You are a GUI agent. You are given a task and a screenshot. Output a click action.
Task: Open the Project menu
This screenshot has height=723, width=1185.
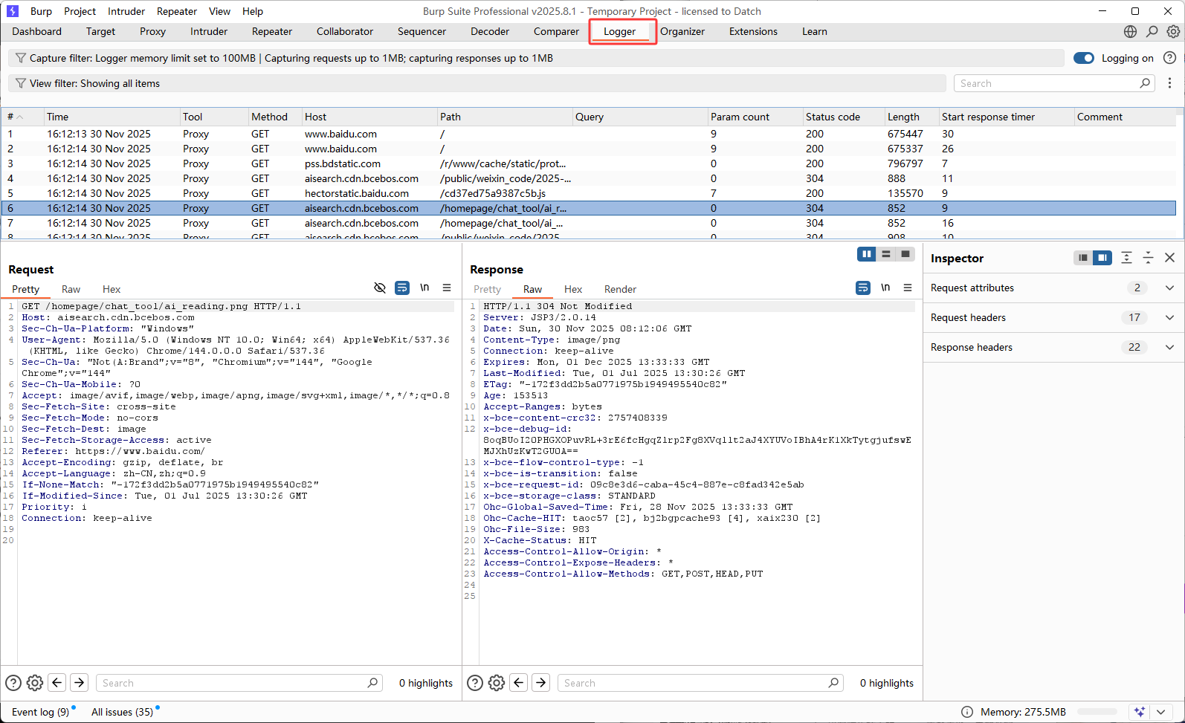[x=80, y=11]
